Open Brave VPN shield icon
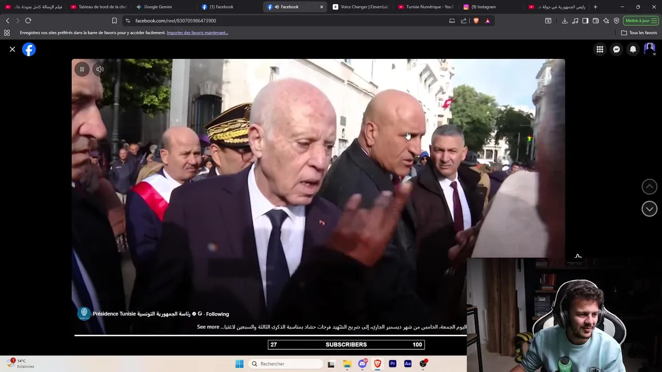This screenshot has width=662, height=372. click(616, 21)
